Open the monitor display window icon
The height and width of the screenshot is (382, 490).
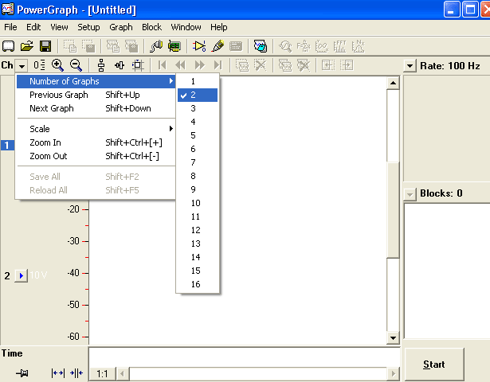pos(261,46)
